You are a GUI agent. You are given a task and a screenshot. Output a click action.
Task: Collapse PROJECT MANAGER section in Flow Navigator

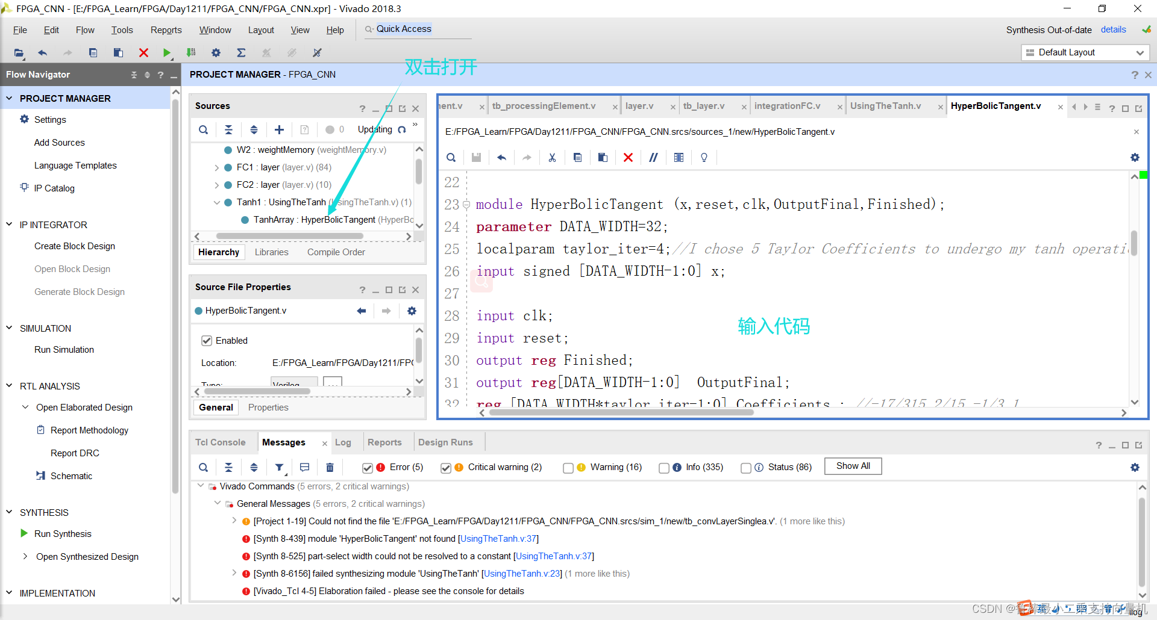point(9,98)
